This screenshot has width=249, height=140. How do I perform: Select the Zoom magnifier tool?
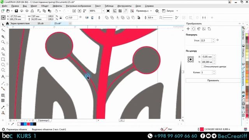(3, 42)
